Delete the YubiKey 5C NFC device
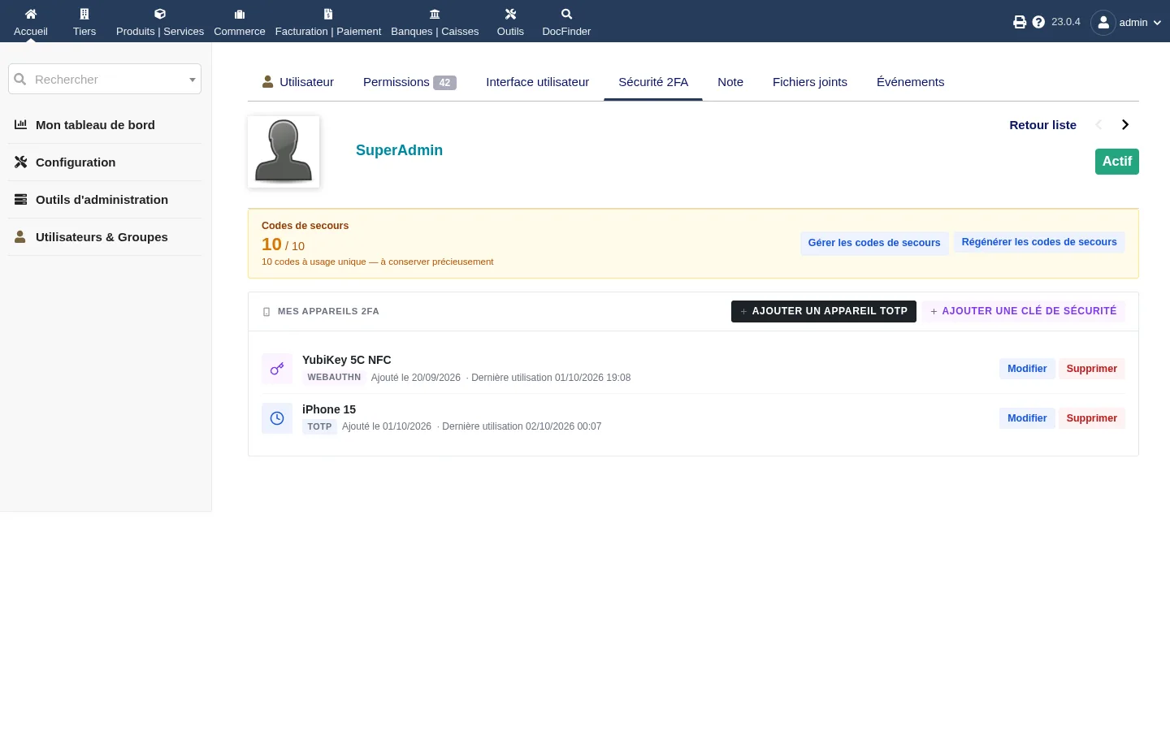This screenshot has height=731, width=1170. click(x=1092, y=369)
